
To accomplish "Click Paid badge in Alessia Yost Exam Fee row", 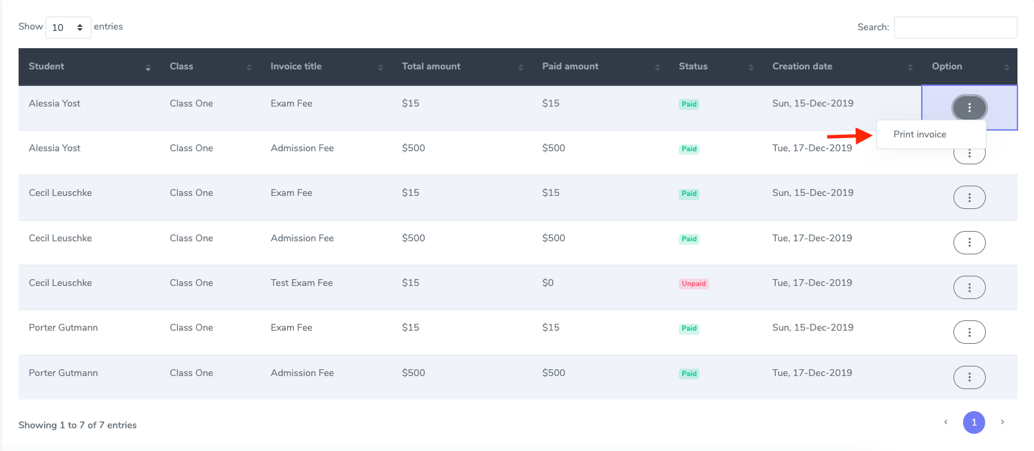I will coord(689,104).
